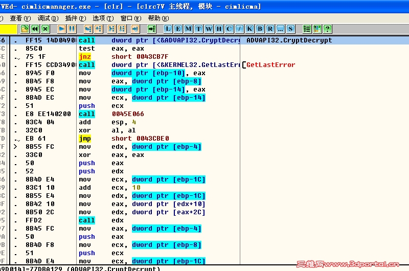Select 'jmp short 0043CBE0' instruction
Viewport: 409px width, 271px height.
[124, 139]
